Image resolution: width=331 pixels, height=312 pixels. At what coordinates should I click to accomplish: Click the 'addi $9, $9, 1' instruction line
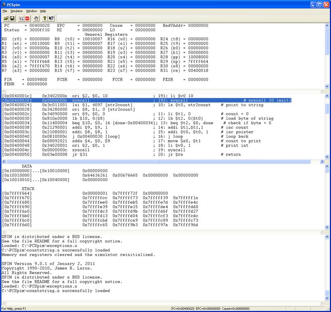click(x=125, y=128)
